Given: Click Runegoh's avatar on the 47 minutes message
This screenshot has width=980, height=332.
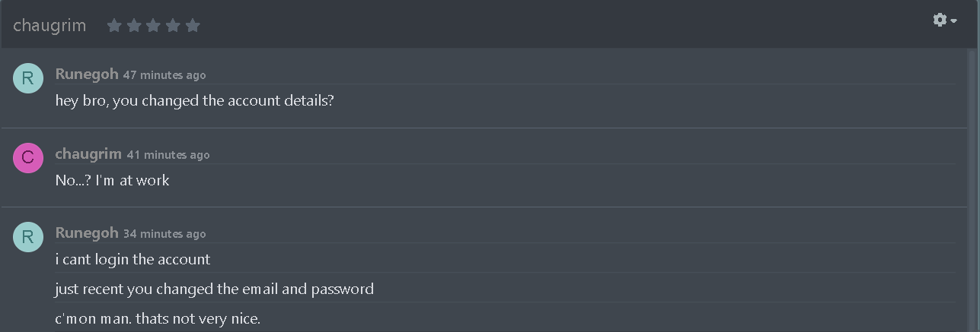Looking at the screenshot, I should (28, 78).
